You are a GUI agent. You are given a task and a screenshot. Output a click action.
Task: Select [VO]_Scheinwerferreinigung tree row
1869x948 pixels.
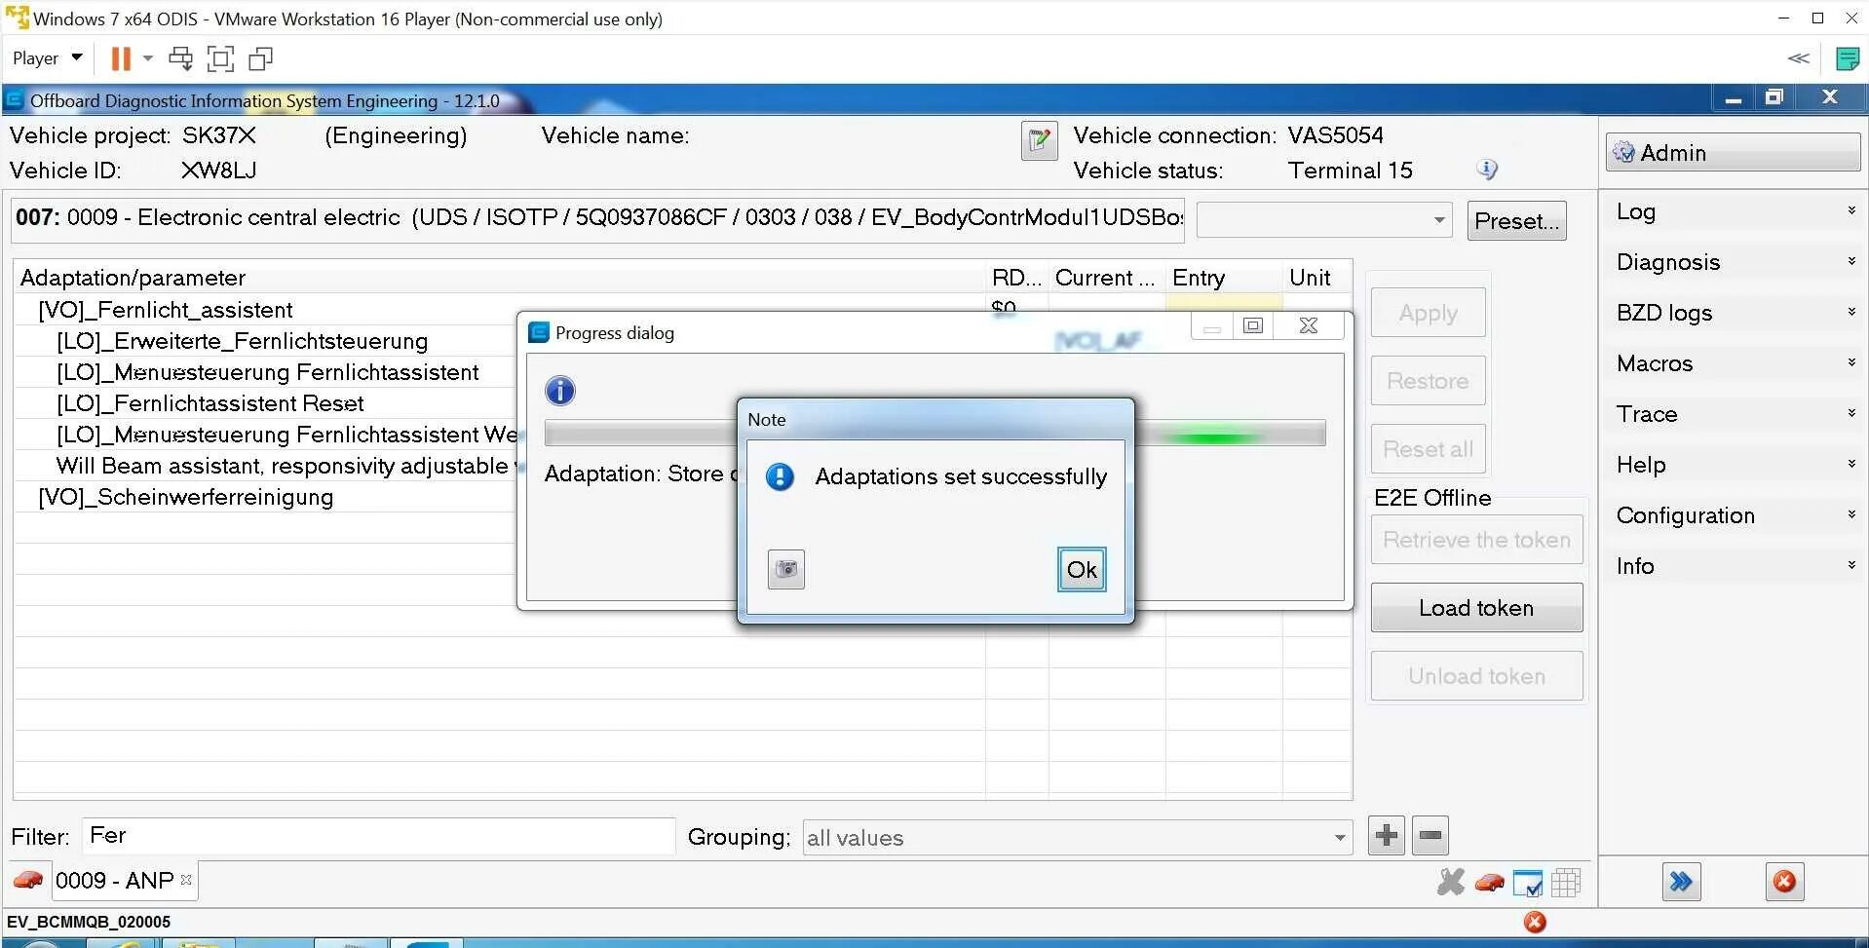[186, 497]
